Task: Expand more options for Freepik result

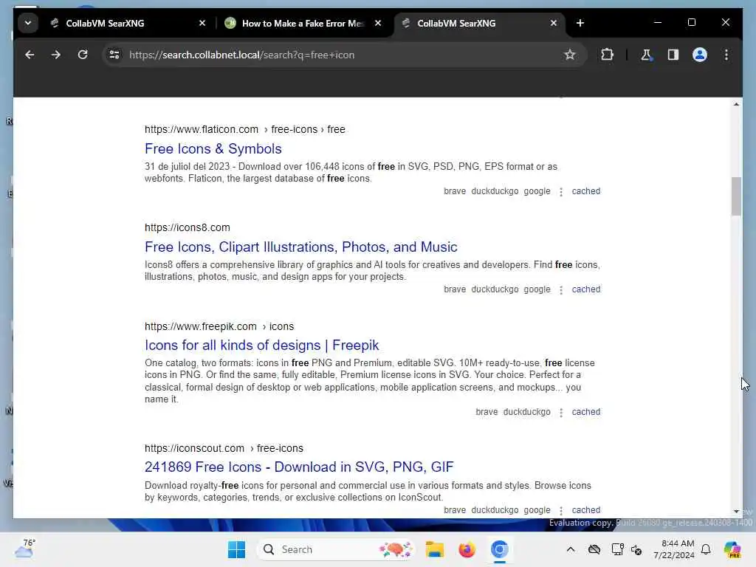Action: click(x=561, y=412)
